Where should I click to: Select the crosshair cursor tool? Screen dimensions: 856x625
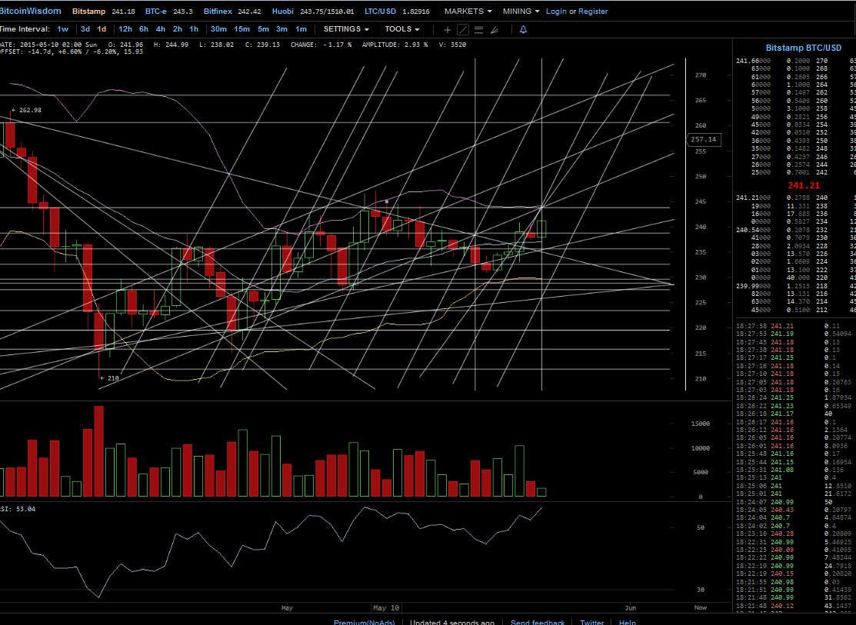[447, 30]
